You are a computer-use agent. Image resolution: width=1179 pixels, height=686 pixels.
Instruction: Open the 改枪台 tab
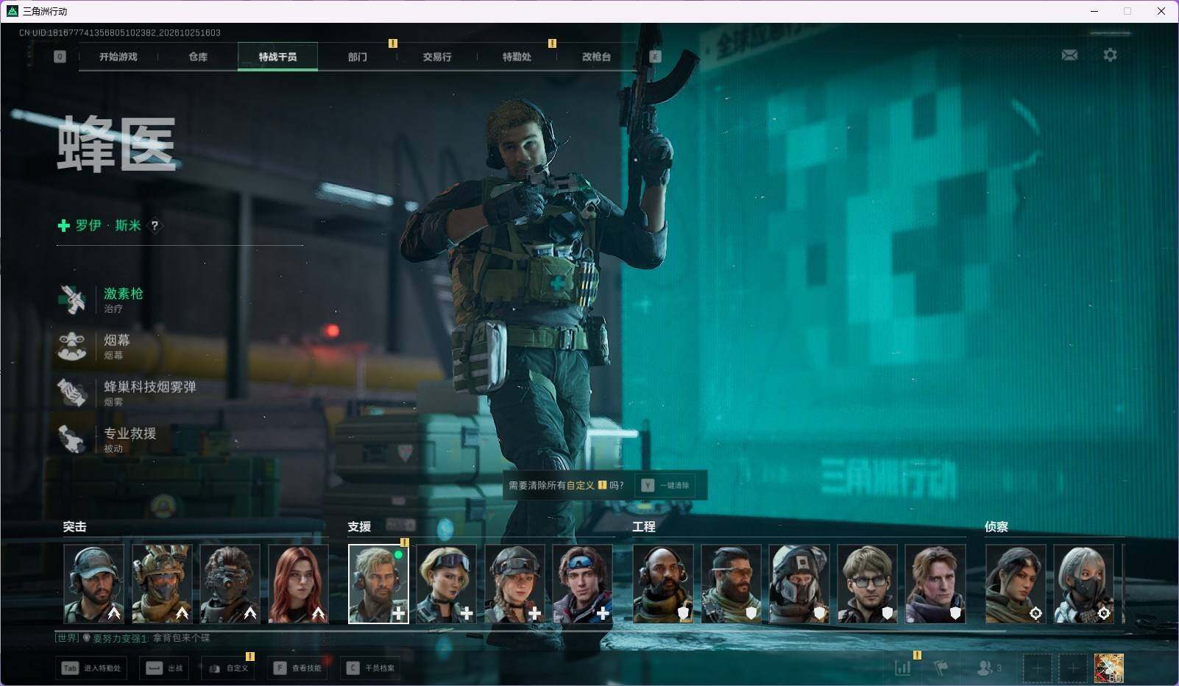coord(596,57)
